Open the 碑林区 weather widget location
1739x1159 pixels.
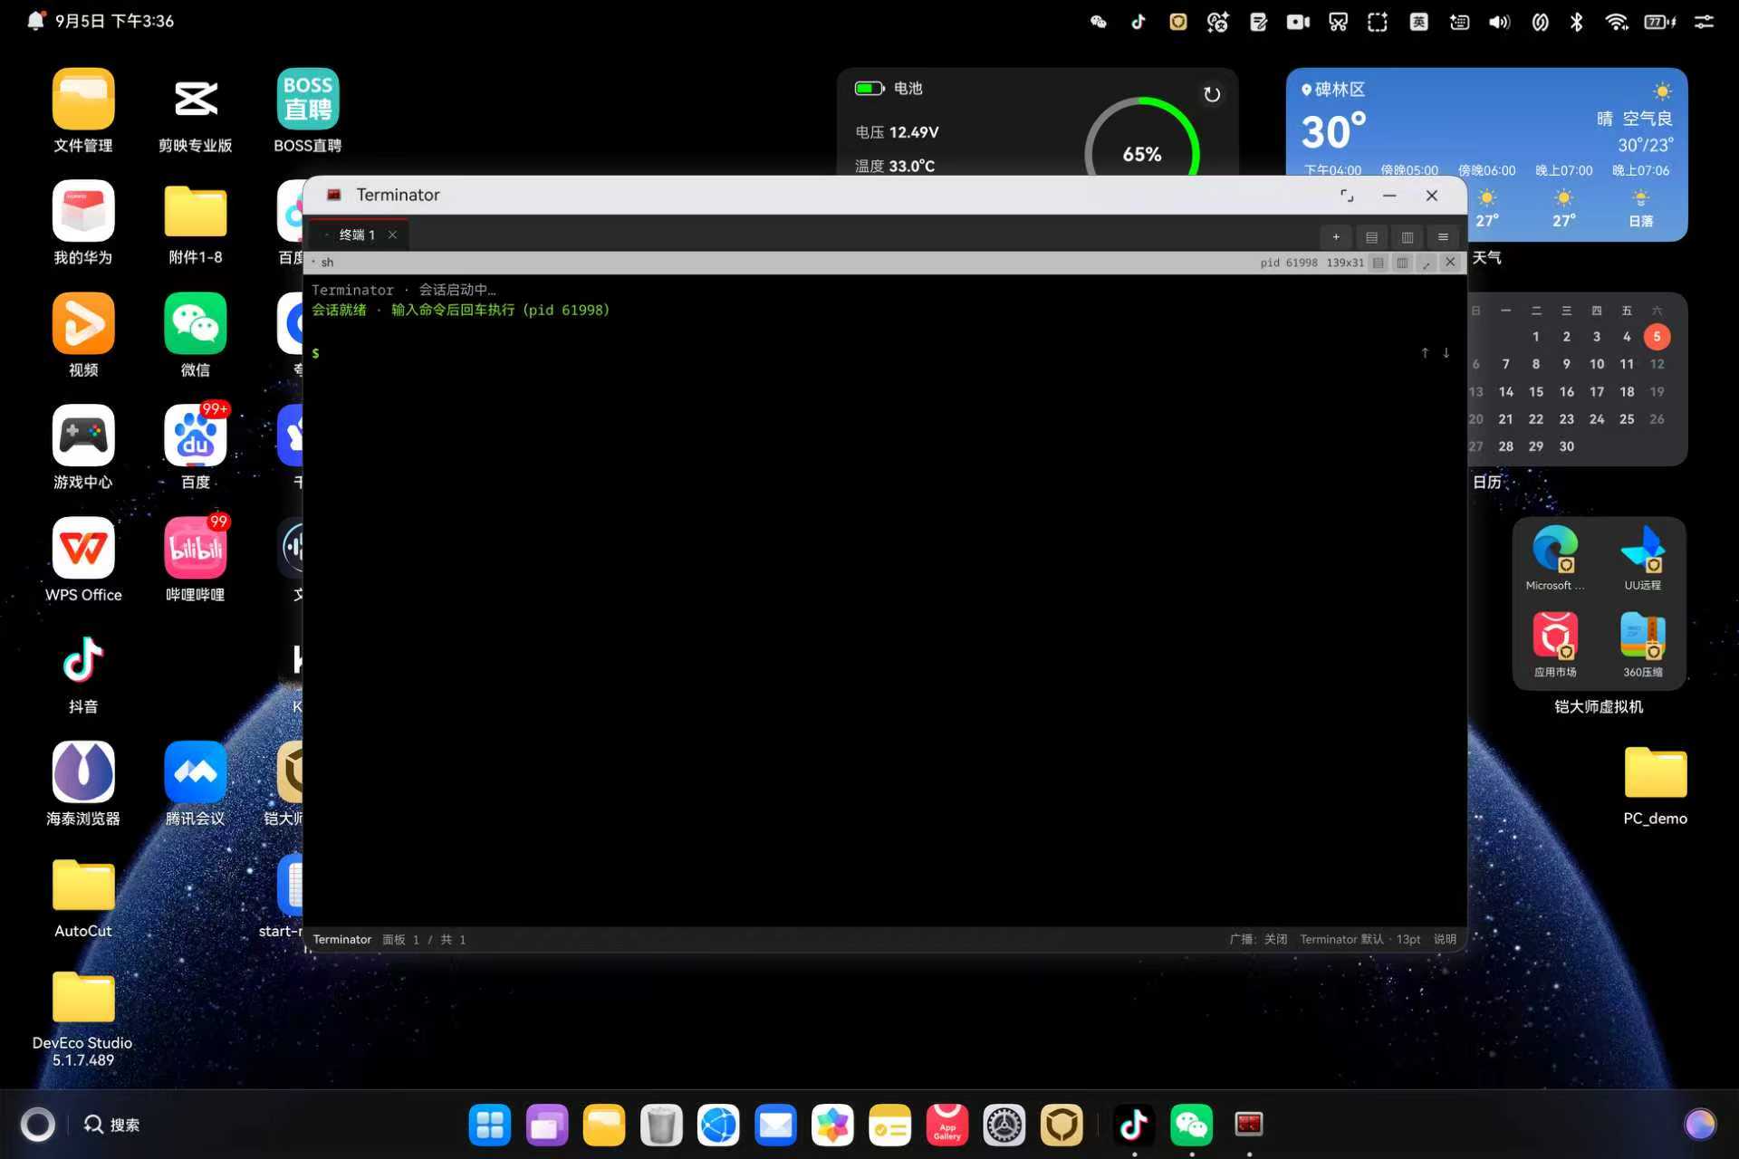coord(1333,89)
